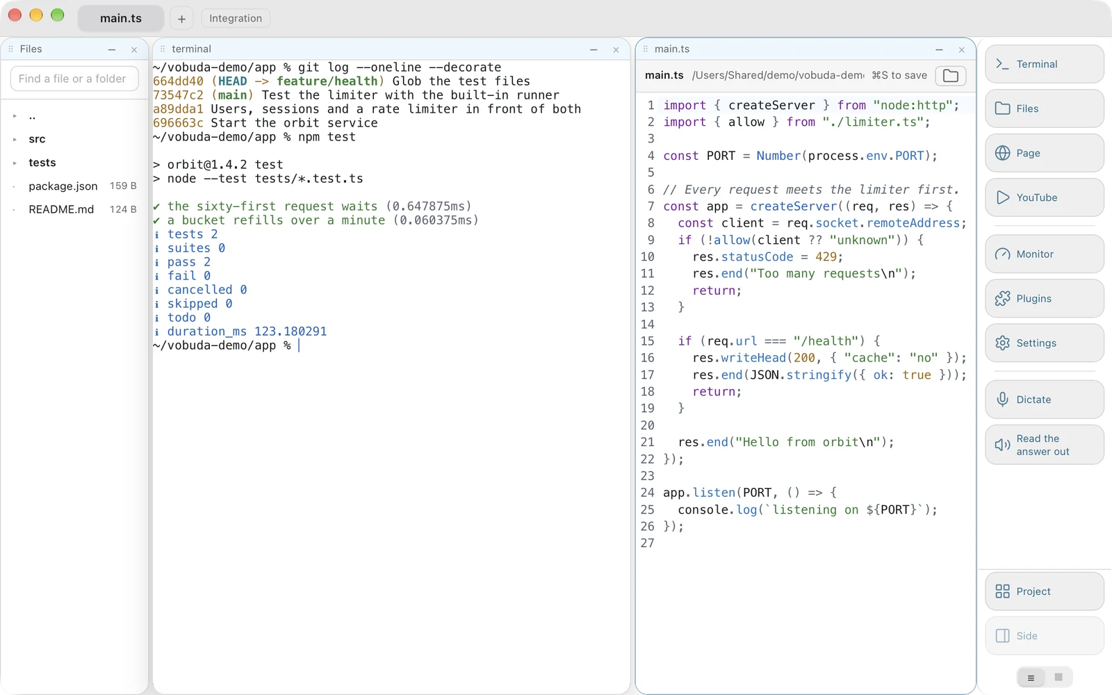Expand the src folder
Viewport: 1112px width, 695px height.
(x=15, y=139)
